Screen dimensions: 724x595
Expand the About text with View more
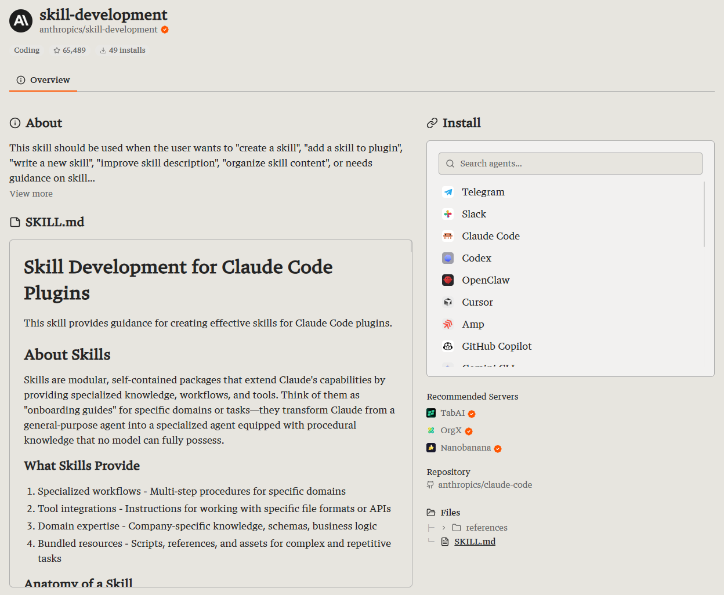[31, 194]
